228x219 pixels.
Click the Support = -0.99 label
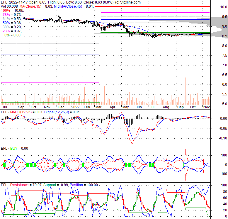[56, 185]
